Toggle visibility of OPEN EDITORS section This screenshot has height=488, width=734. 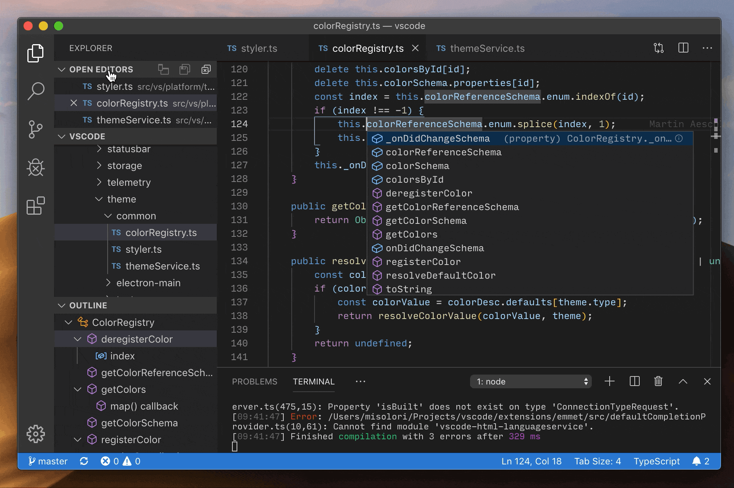[x=62, y=69]
